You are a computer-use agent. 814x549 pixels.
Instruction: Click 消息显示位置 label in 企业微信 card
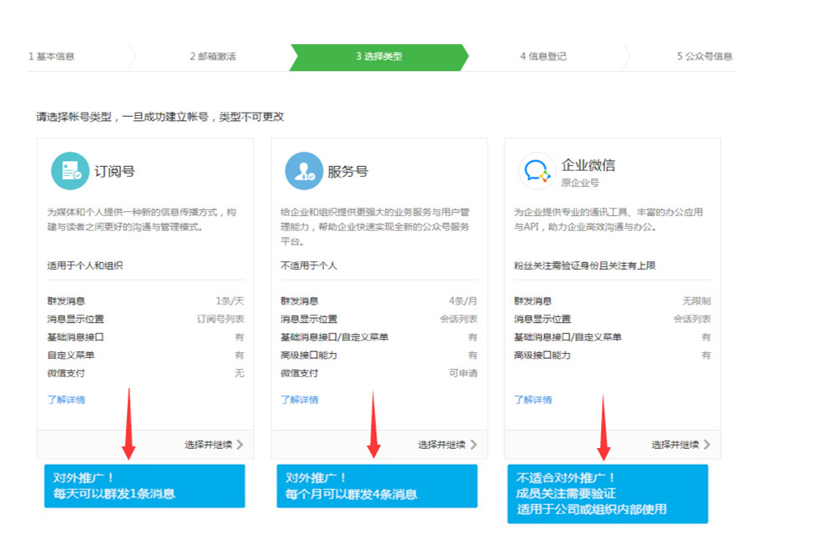(543, 319)
